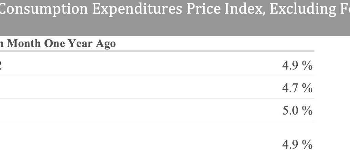The height and width of the screenshot is (165, 350).
Task: Click the word "Expenditures" in the banner title
Action: (137, 9)
